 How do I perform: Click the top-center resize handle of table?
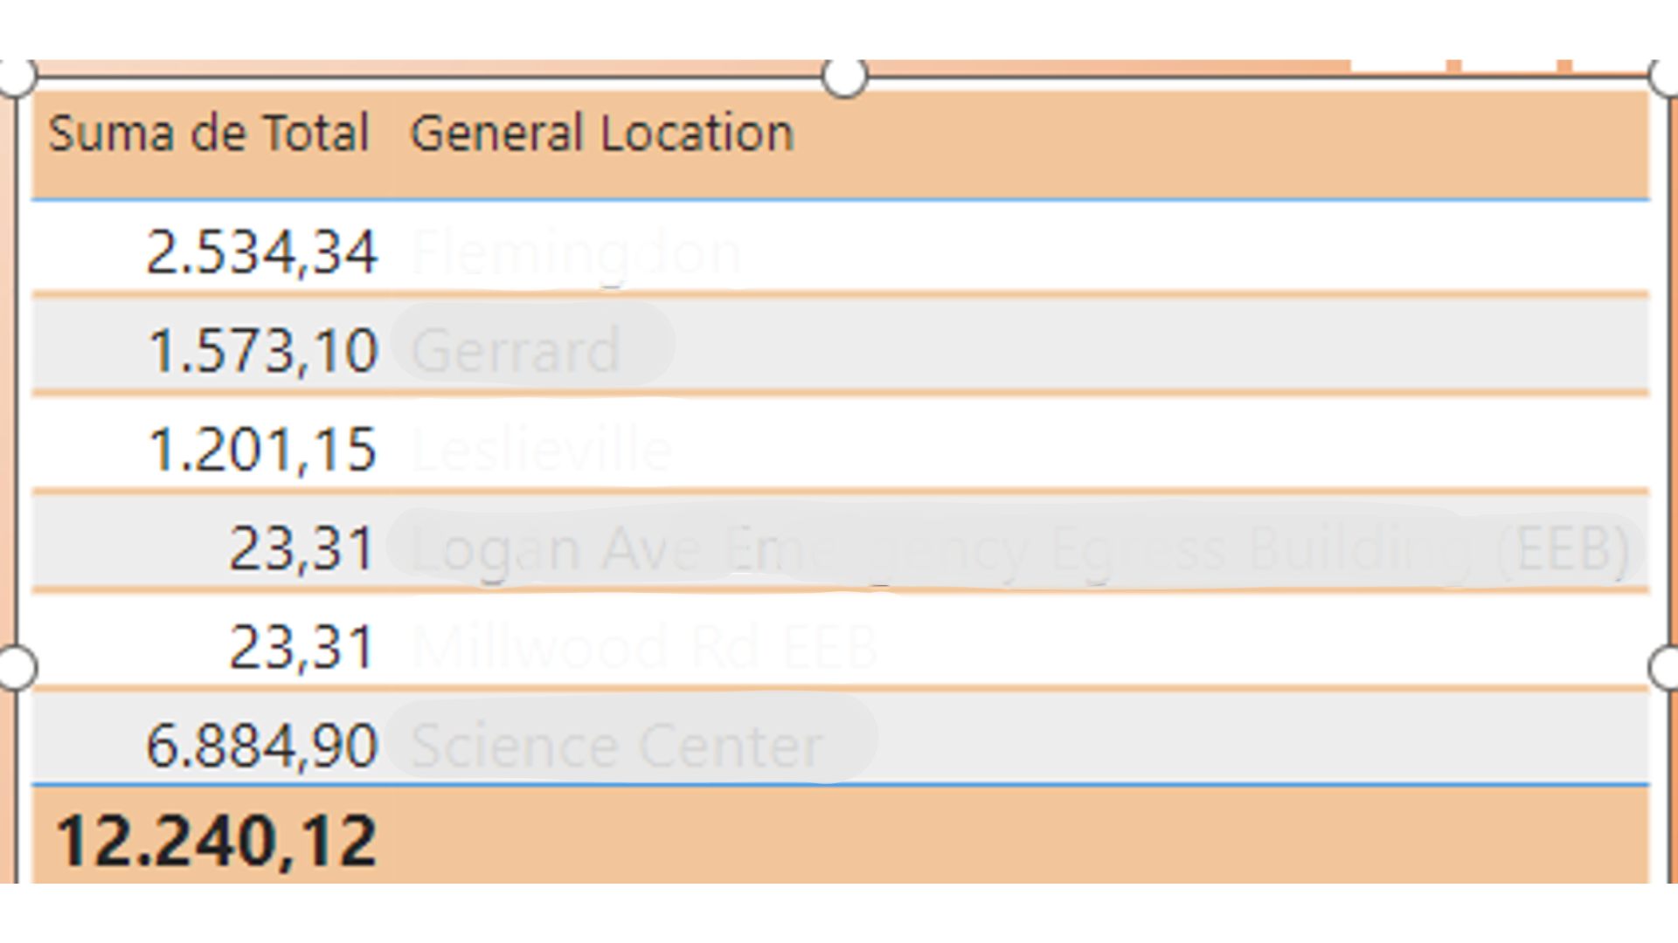(x=844, y=77)
